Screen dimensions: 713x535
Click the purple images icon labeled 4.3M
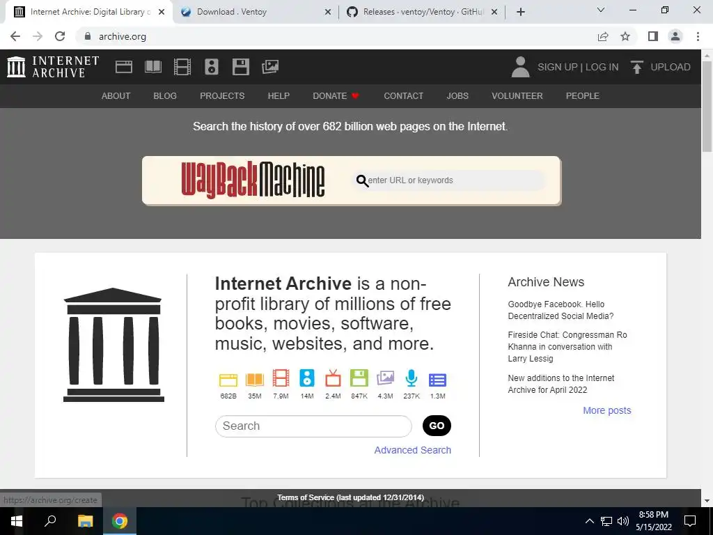[x=385, y=378]
